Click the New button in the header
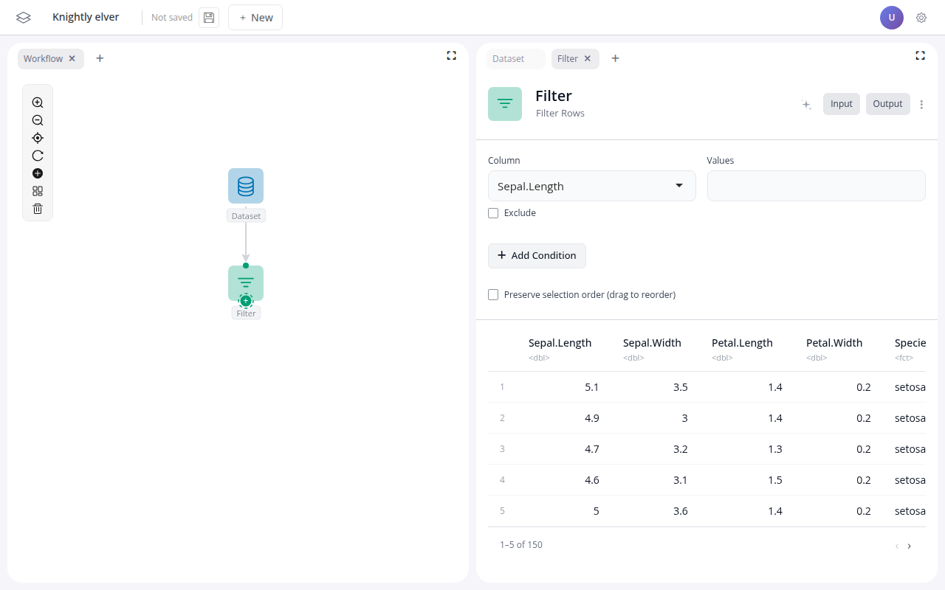This screenshot has width=945, height=590. click(255, 17)
